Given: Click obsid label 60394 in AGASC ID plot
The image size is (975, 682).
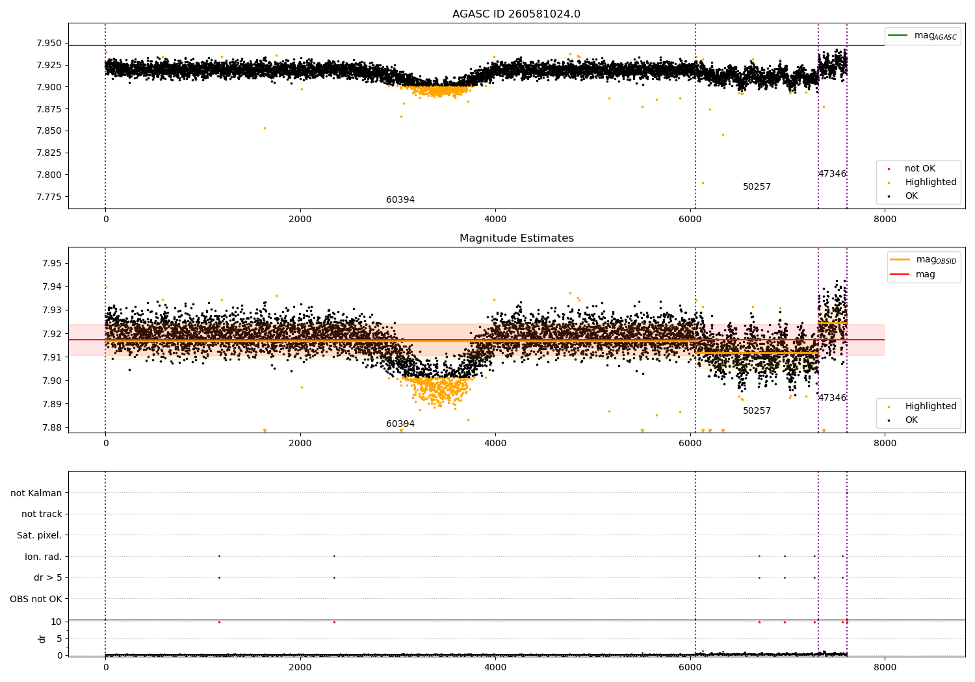Looking at the screenshot, I should [x=400, y=200].
